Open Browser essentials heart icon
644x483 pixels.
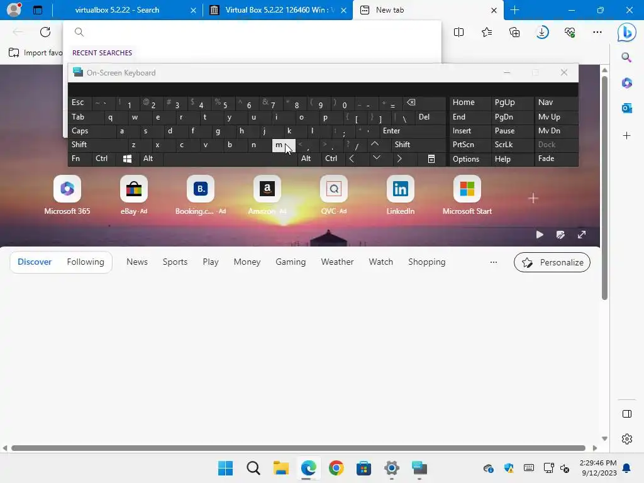coord(570,32)
